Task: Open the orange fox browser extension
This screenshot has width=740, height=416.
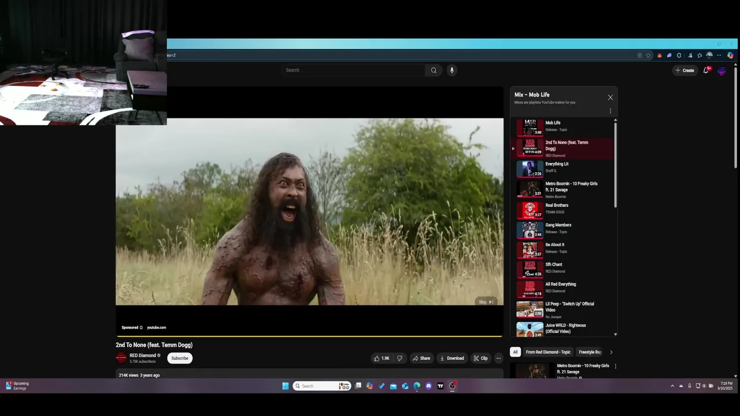Action: [660, 55]
